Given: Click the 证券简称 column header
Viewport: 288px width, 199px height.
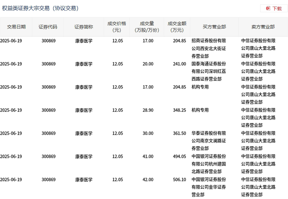Looking at the screenshot, I should [84, 27].
